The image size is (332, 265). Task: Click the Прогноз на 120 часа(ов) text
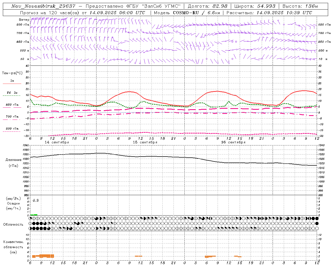[50, 13]
